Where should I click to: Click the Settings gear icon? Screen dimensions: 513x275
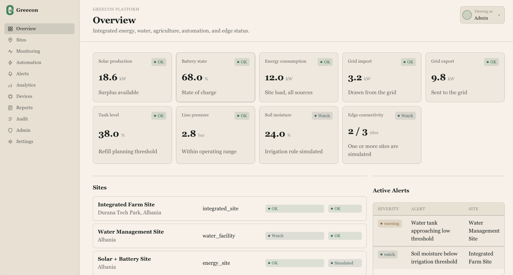(10, 141)
